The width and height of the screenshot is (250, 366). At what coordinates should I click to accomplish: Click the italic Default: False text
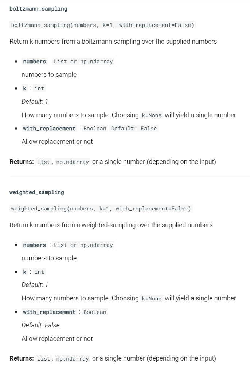[x=41, y=325]
